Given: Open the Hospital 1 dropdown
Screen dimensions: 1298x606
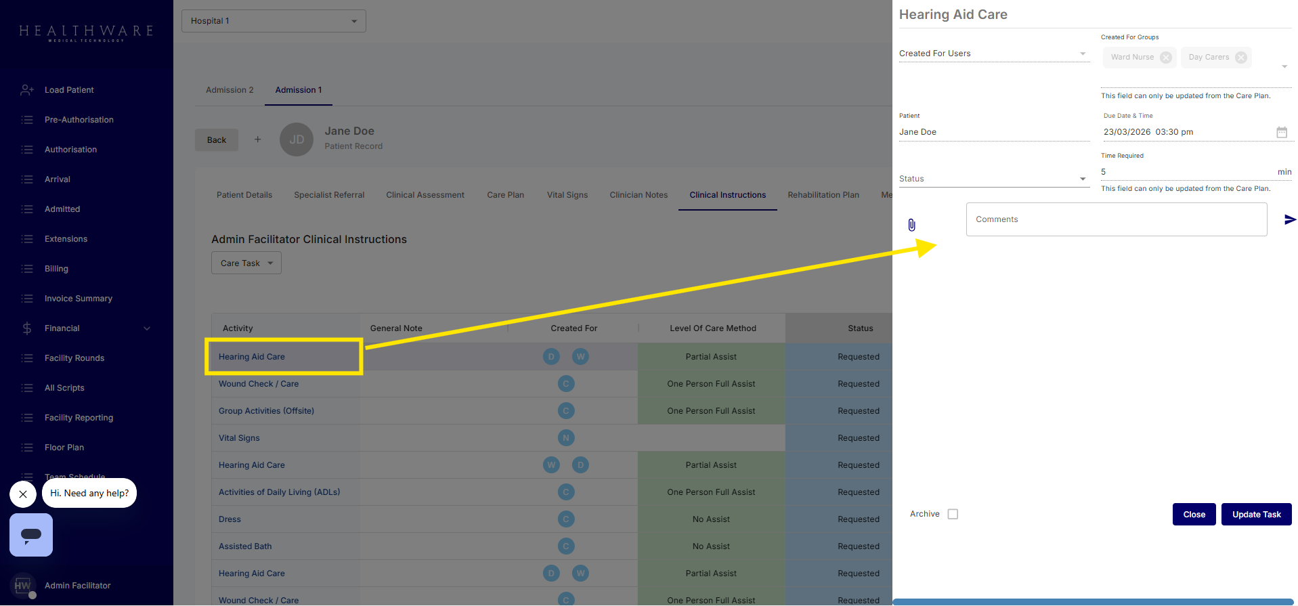Looking at the screenshot, I should point(274,21).
